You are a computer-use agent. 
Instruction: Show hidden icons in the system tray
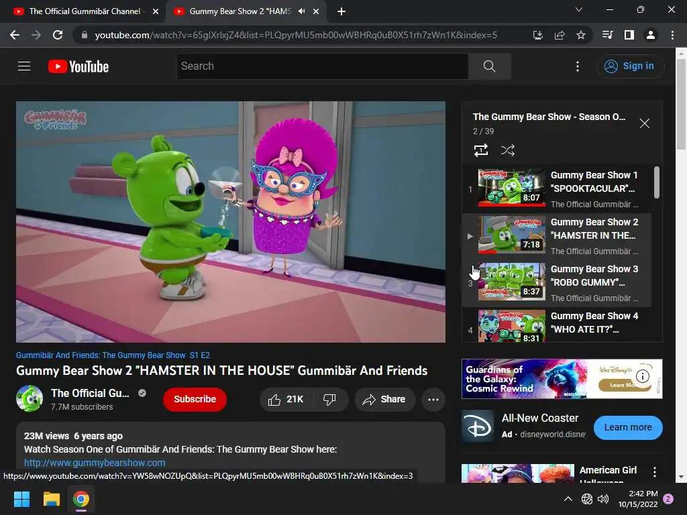[568, 499]
